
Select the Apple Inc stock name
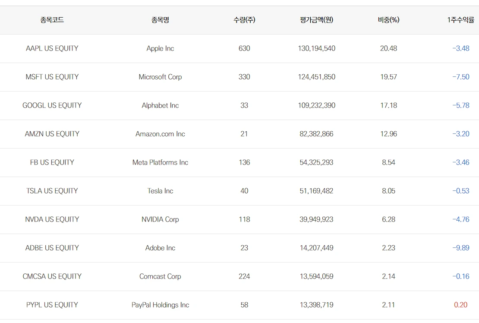(160, 48)
